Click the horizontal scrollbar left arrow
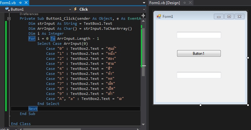This screenshot has width=251, height=130. [21, 129]
